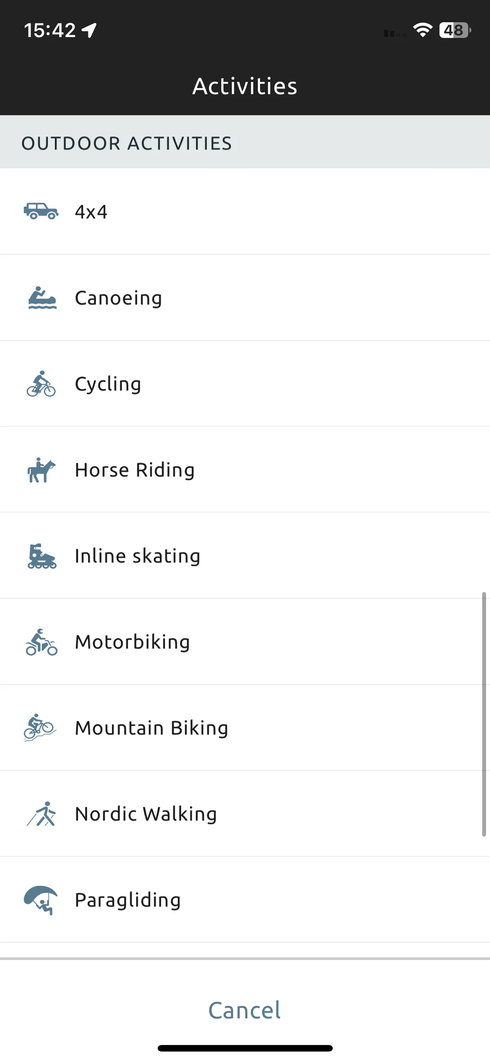Tap the Nordic Walking icon
Screen dimensions: 490x1062
point(41,814)
